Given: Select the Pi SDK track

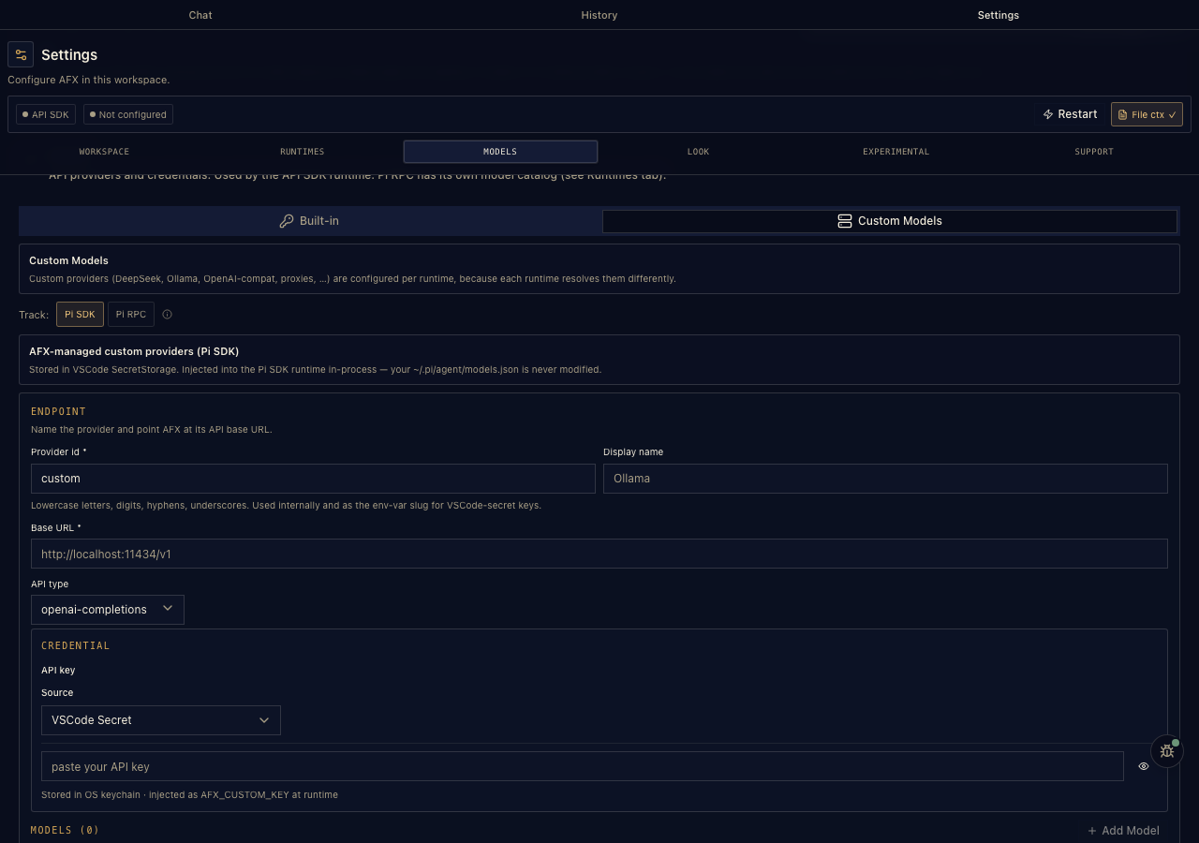Looking at the screenshot, I should [x=80, y=315].
